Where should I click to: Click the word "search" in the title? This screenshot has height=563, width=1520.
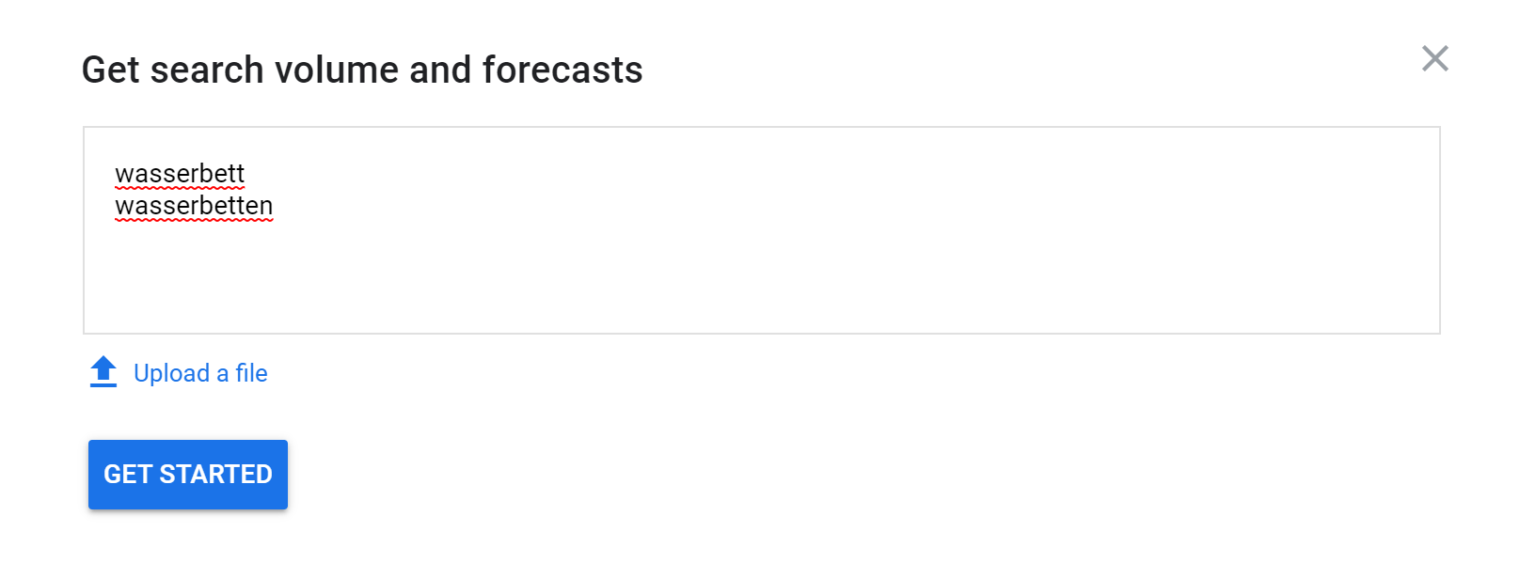tap(207, 70)
